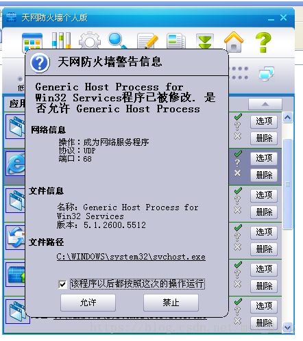Image resolution: width=303 pixels, height=341 pixels.
Task: Click the green download-arrows toolbar icon
Action: coord(205,41)
